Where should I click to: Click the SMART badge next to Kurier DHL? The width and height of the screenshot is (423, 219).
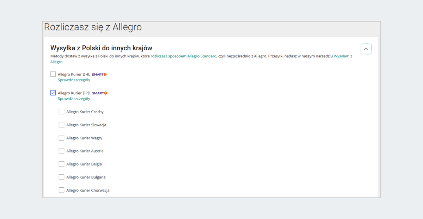tap(99, 74)
